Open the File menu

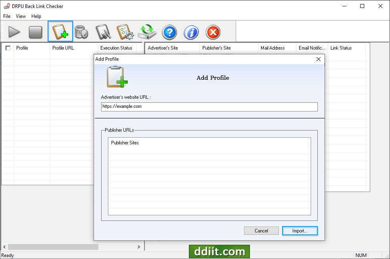click(6, 16)
